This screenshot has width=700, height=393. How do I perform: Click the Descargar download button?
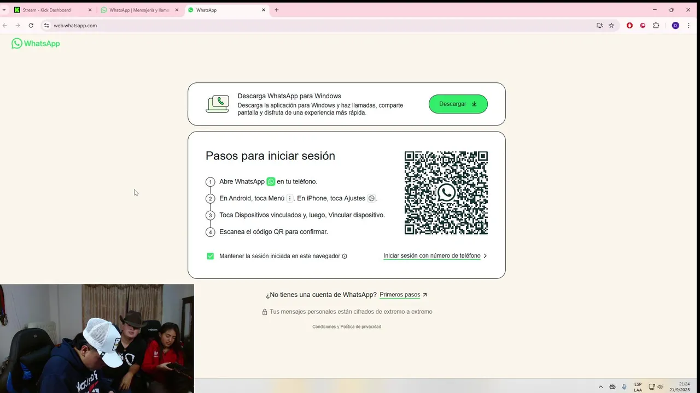pos(458,104)
